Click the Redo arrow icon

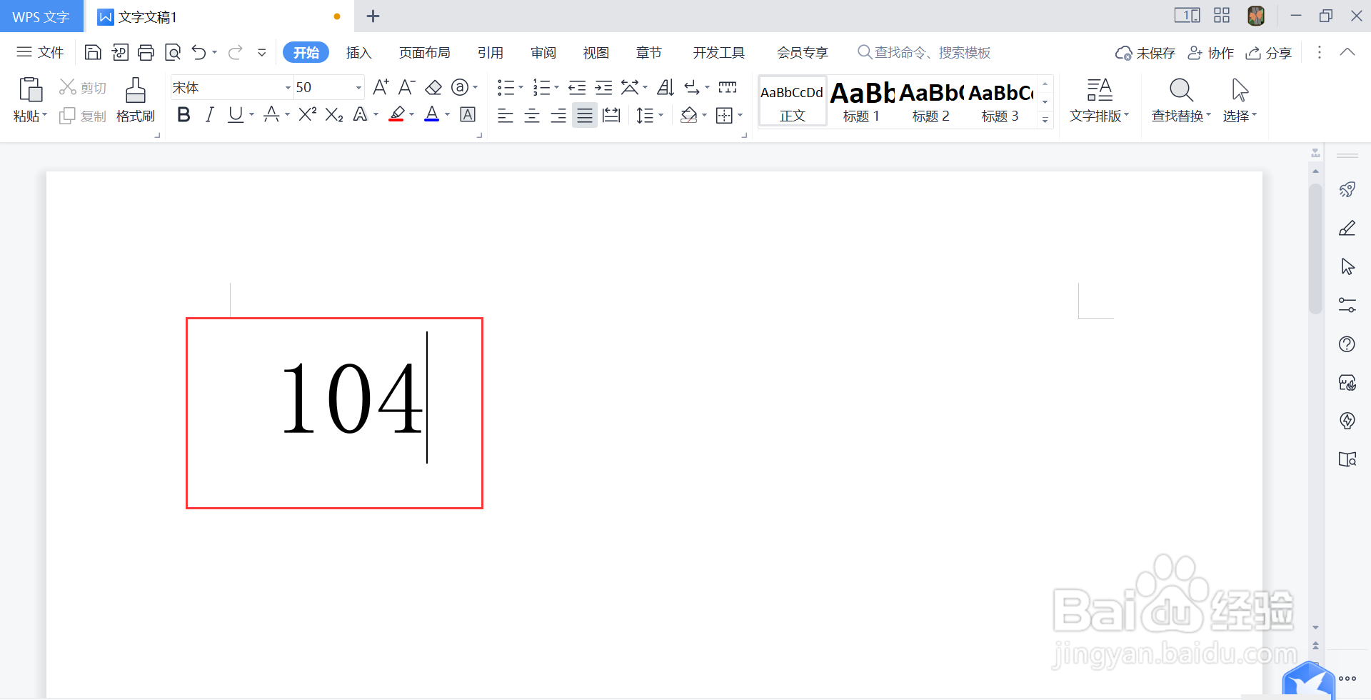(236, 52)
